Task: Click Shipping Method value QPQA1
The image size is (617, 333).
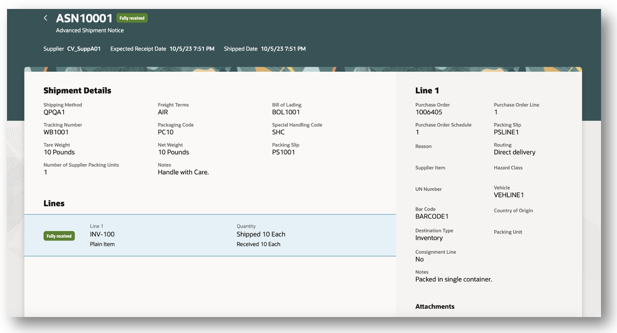Action: pos(54,112)
